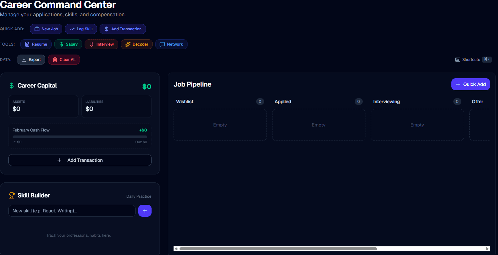Viewport: 498px width, 255px height.
Task: Click the February Cash Flow progress bar
Action: click(x=80, y=136)
